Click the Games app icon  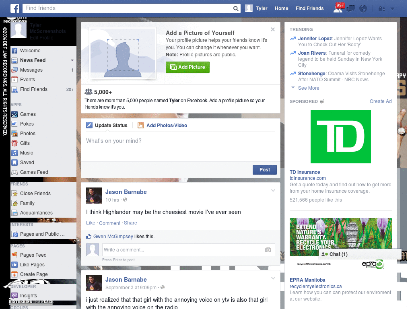click(14, 114)
